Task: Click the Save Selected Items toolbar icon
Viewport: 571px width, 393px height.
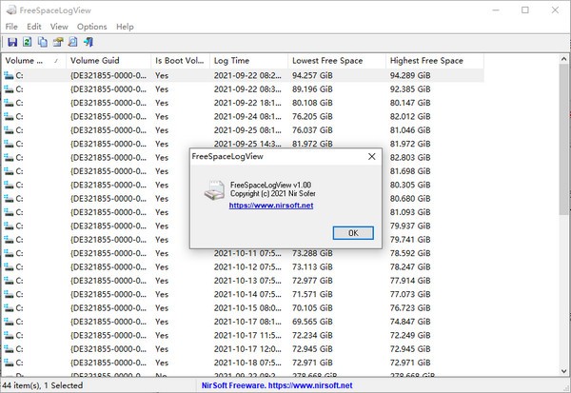Action: point(12,42)
